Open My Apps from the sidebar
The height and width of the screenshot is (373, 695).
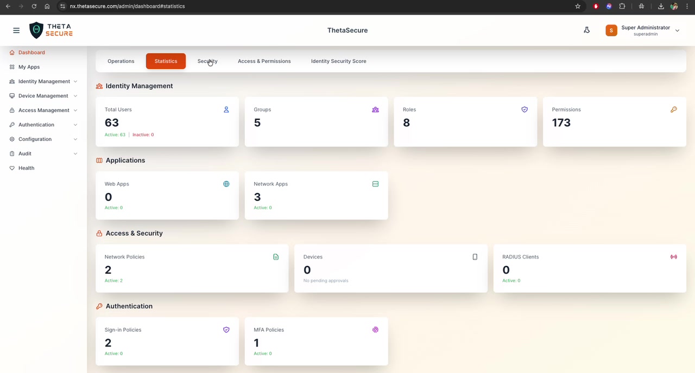tap(29, 67)
